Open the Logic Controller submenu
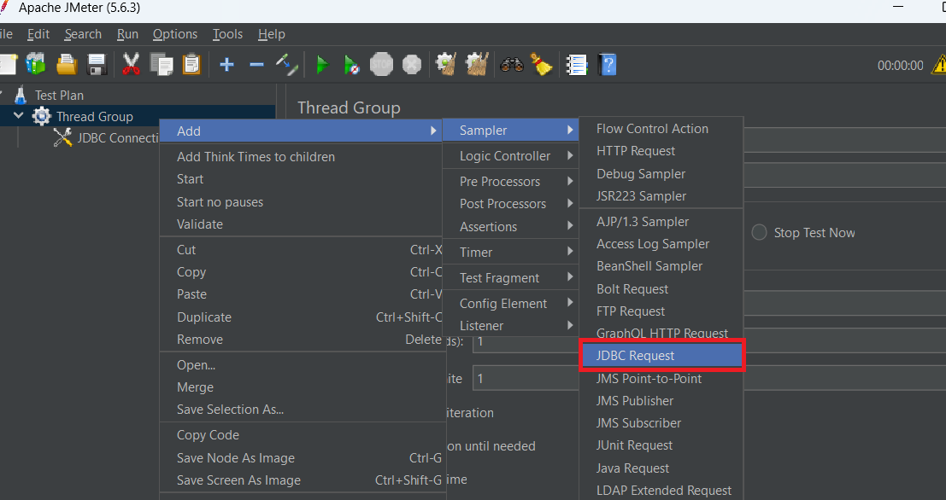 [x=511, y=156]
